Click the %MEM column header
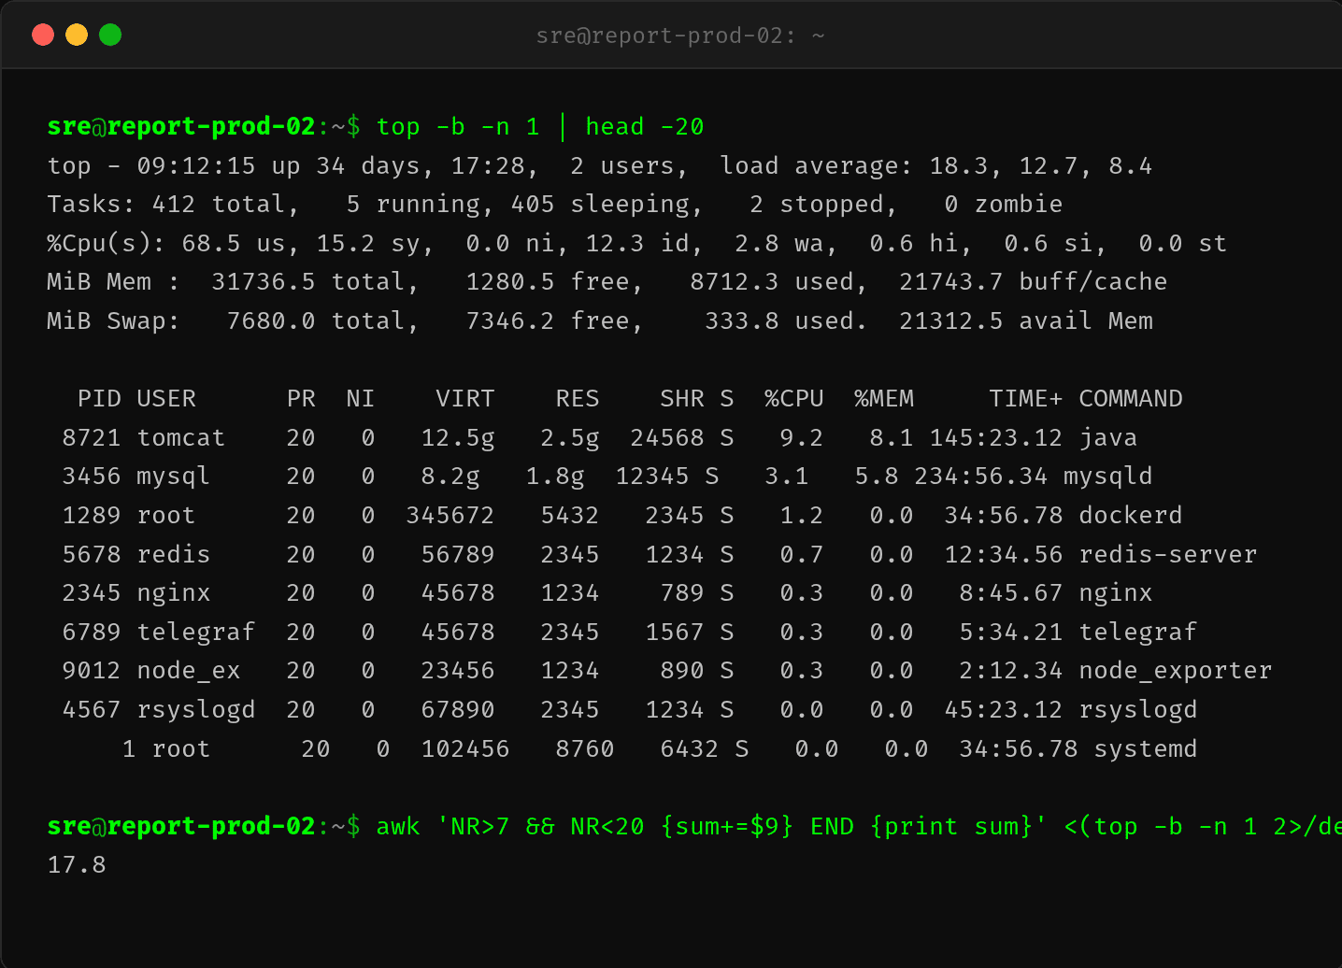The image size is (1342, 968). click(x=884, y=399)
